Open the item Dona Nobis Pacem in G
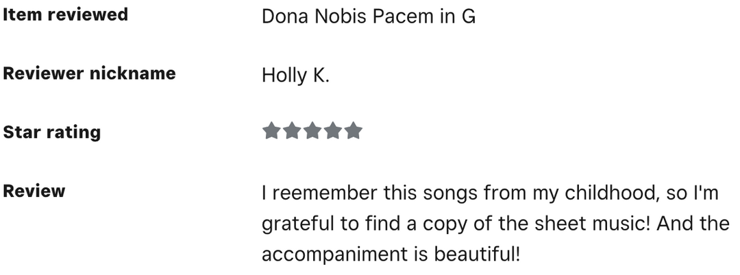 [x=368, y=16]
